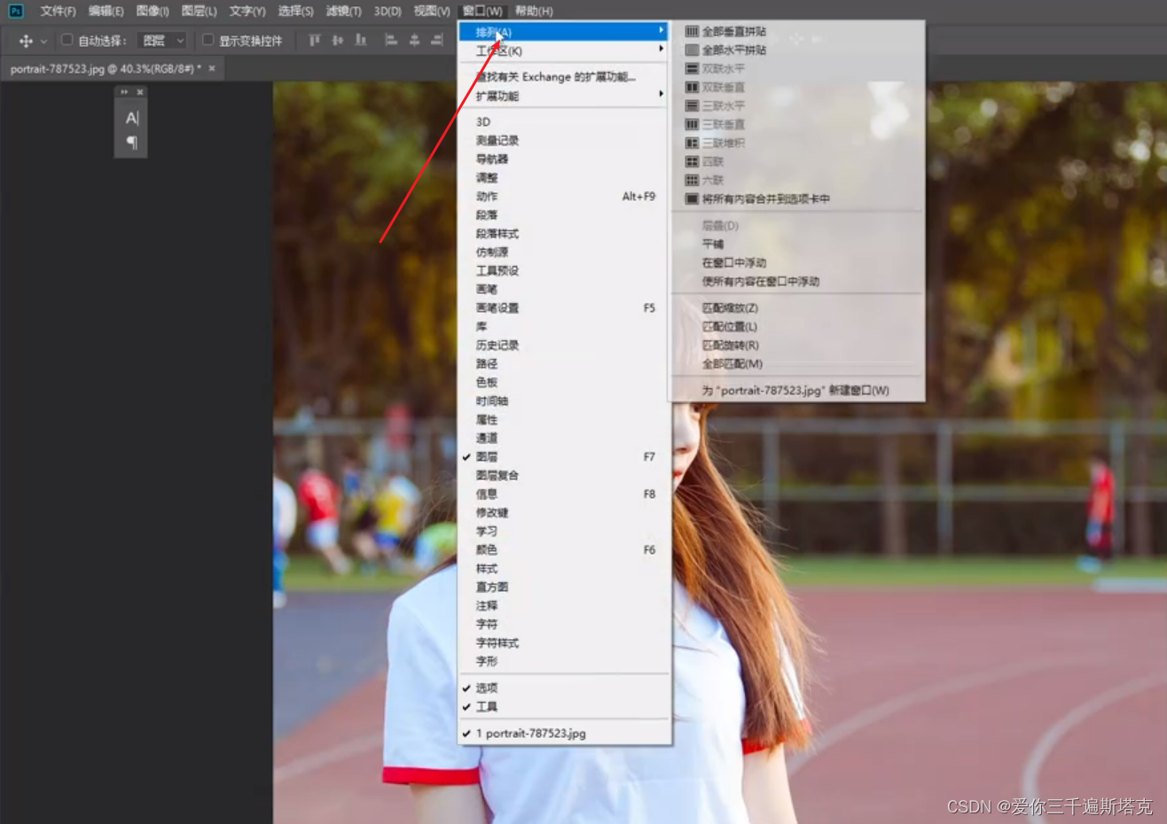Choose 三联堆积 3-up stacked layout

(796, 143)
